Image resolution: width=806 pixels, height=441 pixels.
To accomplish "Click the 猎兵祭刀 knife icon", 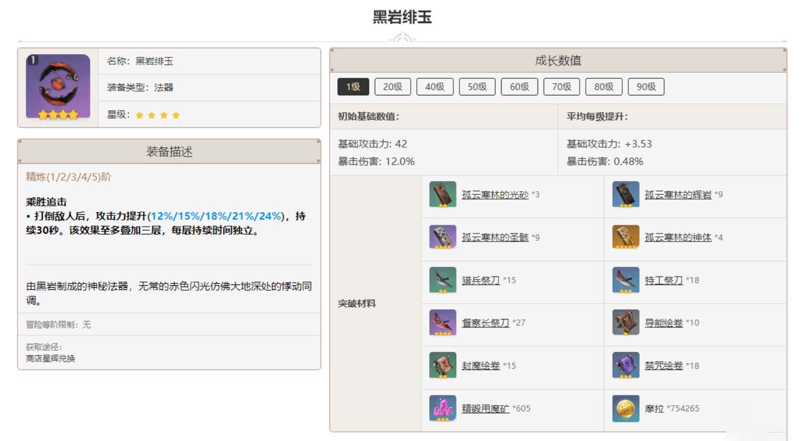I will click(x=443, y=280).
